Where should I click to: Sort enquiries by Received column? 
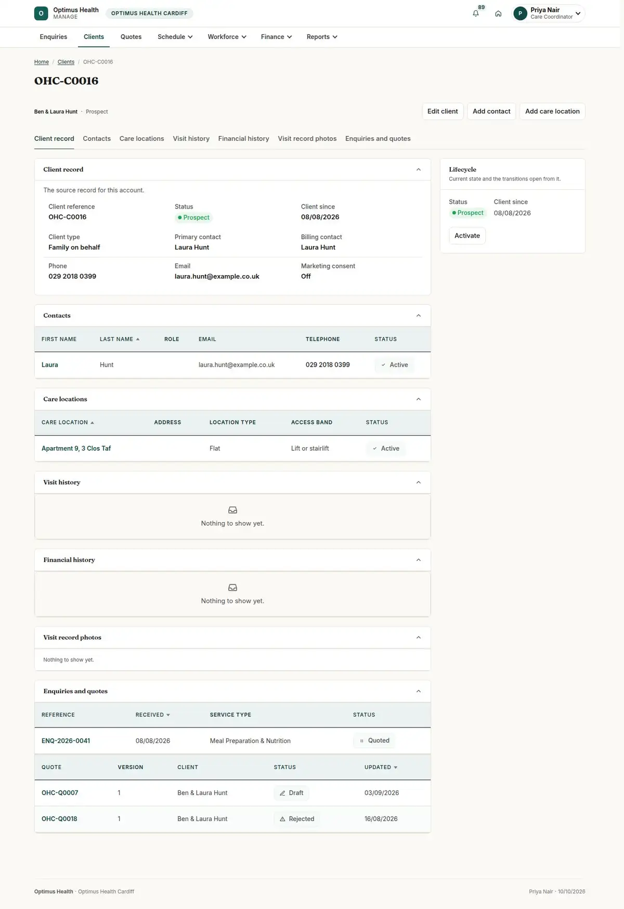coord(153,715)
